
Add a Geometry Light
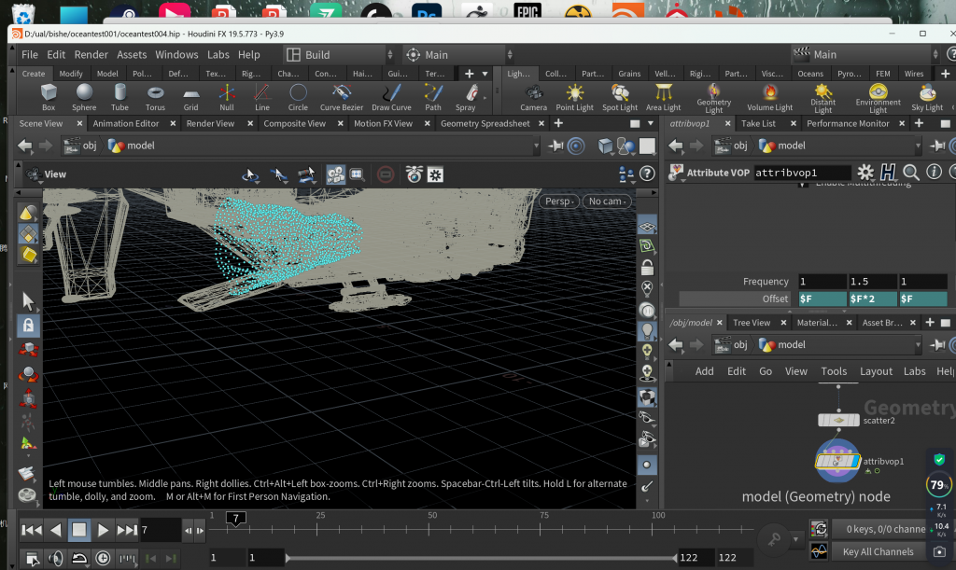(714, 99)
